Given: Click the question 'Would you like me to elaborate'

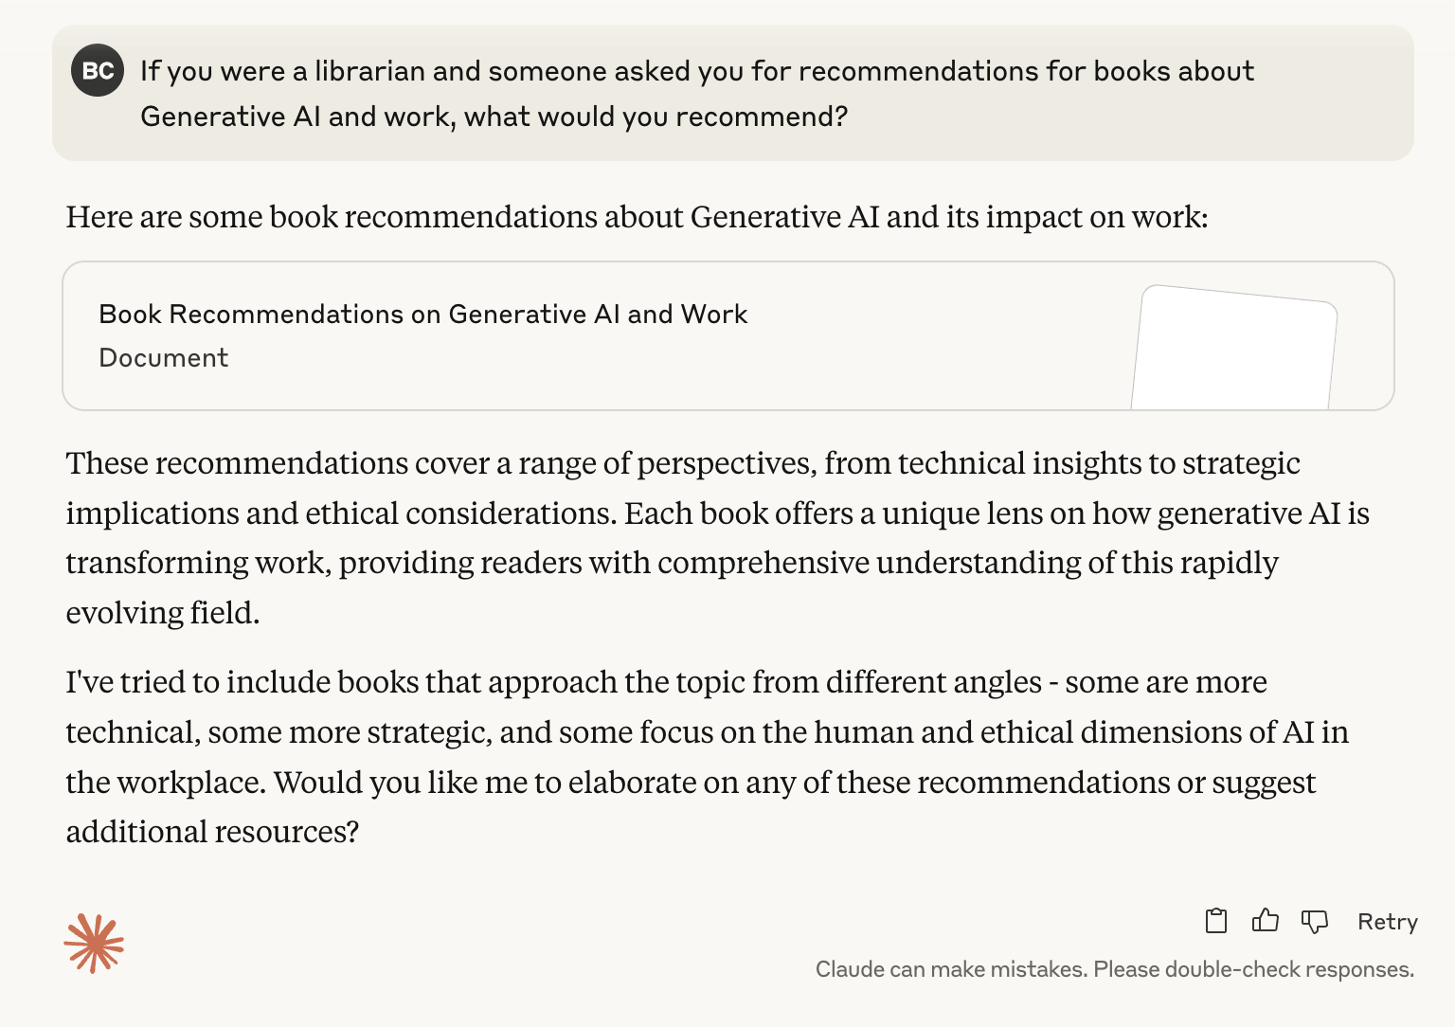Looking at the screenshot, I should tap(795, 783).
